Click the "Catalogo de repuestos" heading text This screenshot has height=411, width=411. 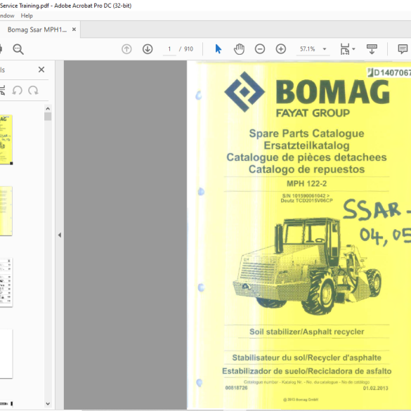(306, 169)
